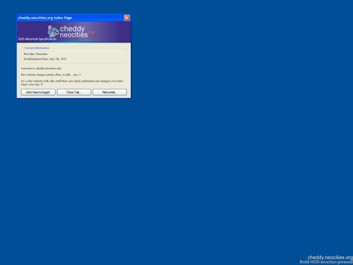Click '2025 Abnormal Specifications' banner text
This screenshot has height=265, width=353.
37,39
